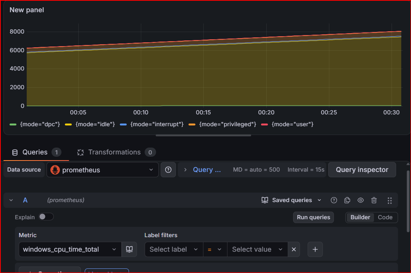Switch to Code mode
Image resolution: width=411 pixels, height=273 pixels.
(385, 217)
